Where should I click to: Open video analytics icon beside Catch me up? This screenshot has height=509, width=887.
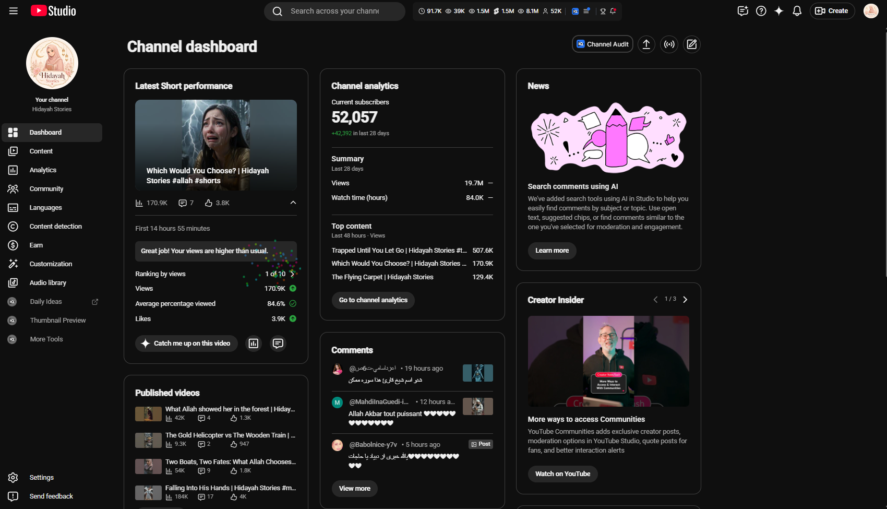coord(254,344)
